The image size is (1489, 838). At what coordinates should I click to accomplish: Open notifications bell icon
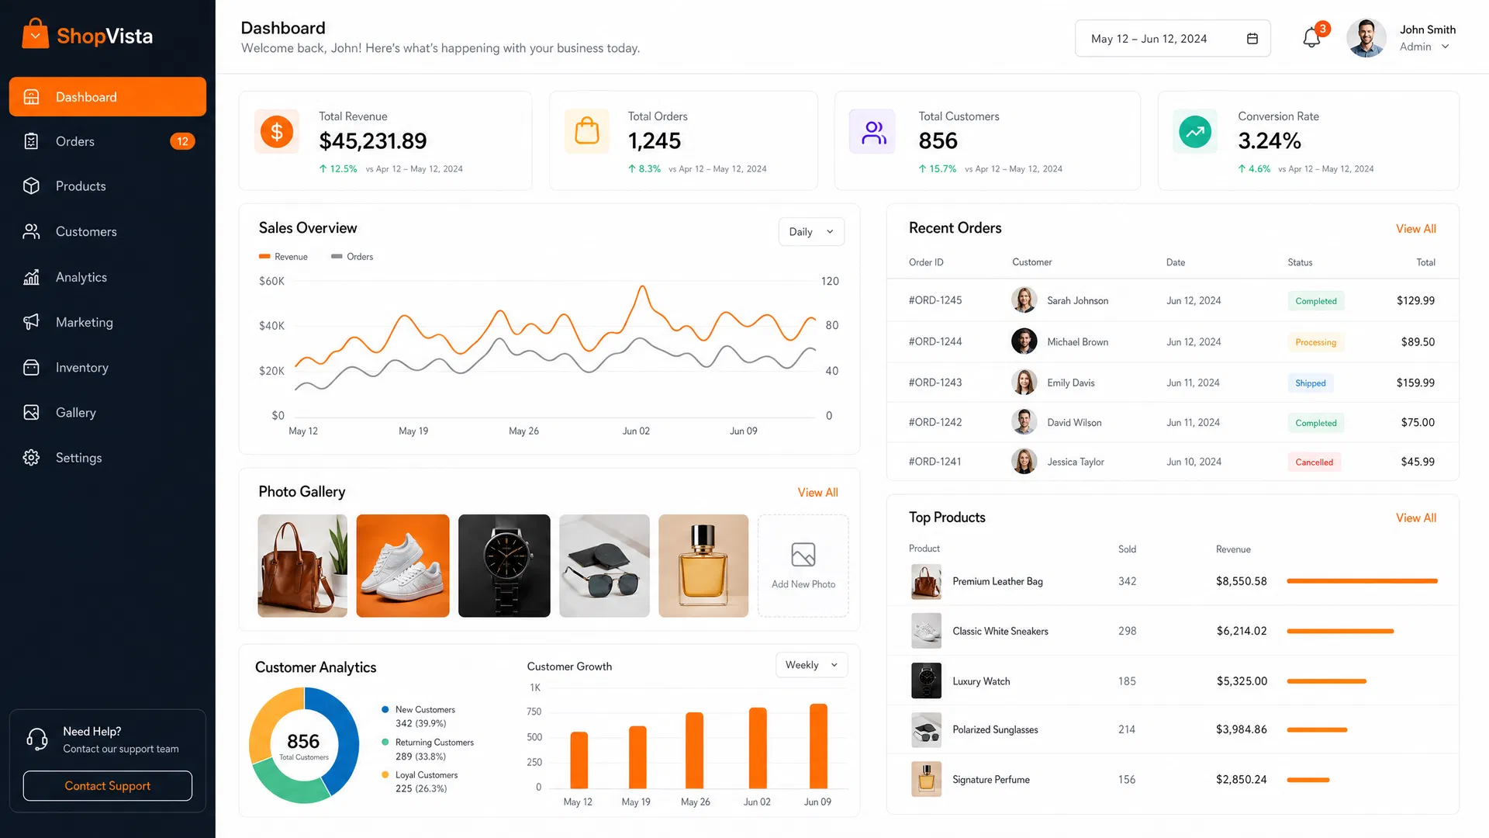coord(1311,38)
